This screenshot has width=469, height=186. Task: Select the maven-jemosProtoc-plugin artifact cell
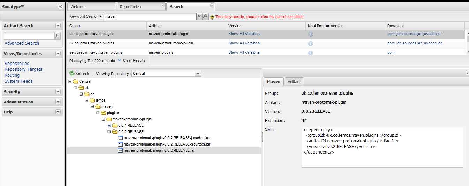[171, 43]
